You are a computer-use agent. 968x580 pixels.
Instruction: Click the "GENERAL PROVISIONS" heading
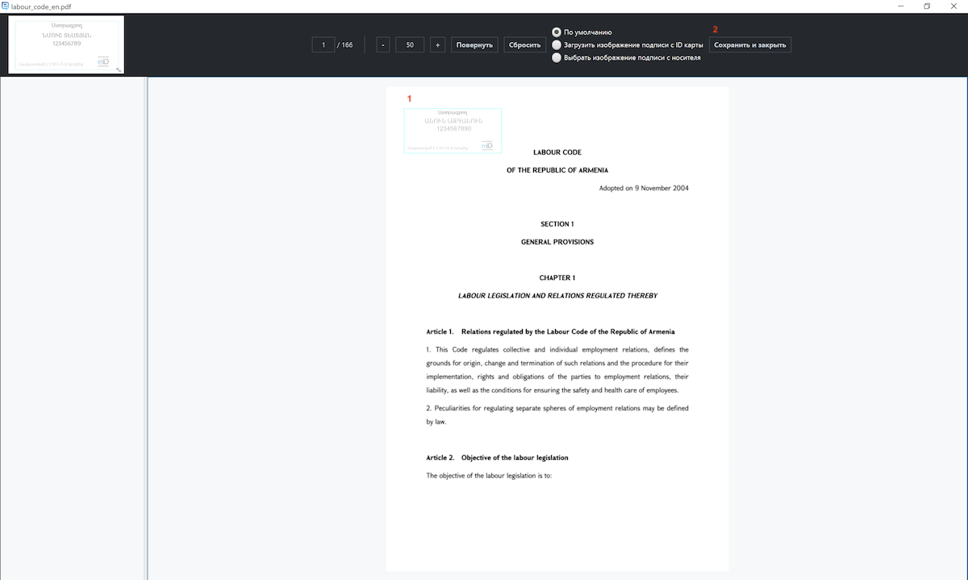[x=557, y=242]
